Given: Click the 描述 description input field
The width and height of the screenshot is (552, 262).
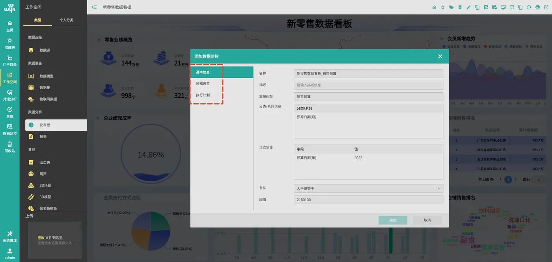Looking at the screenshot, I should 368,85.
